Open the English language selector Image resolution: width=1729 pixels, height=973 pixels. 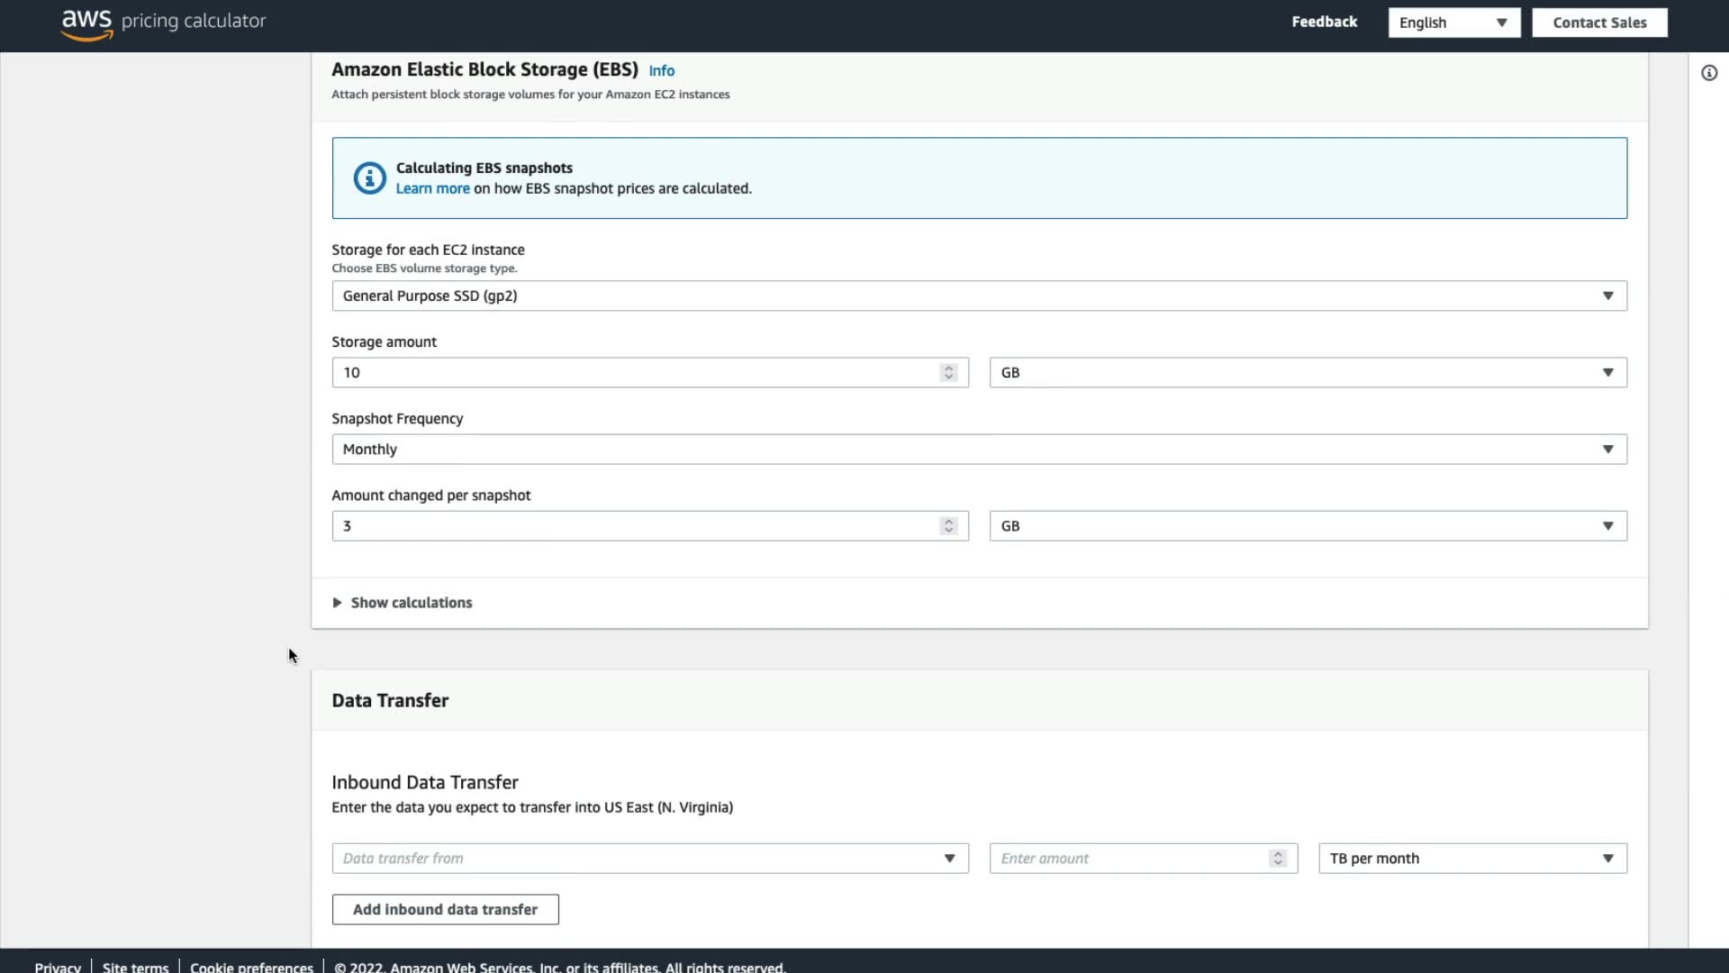(1453, 23)
